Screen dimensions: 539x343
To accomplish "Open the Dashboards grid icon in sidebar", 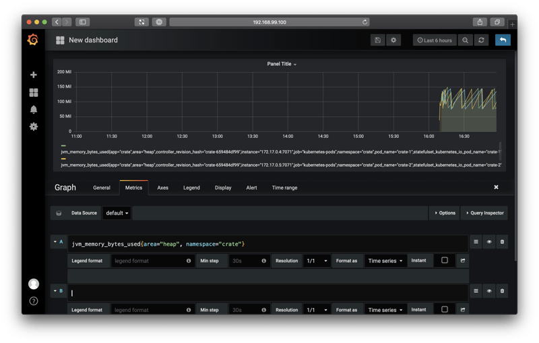I will click(34, 92).
